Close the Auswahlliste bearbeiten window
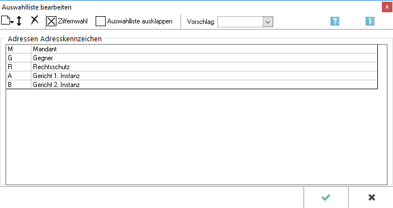 [387, 7]
